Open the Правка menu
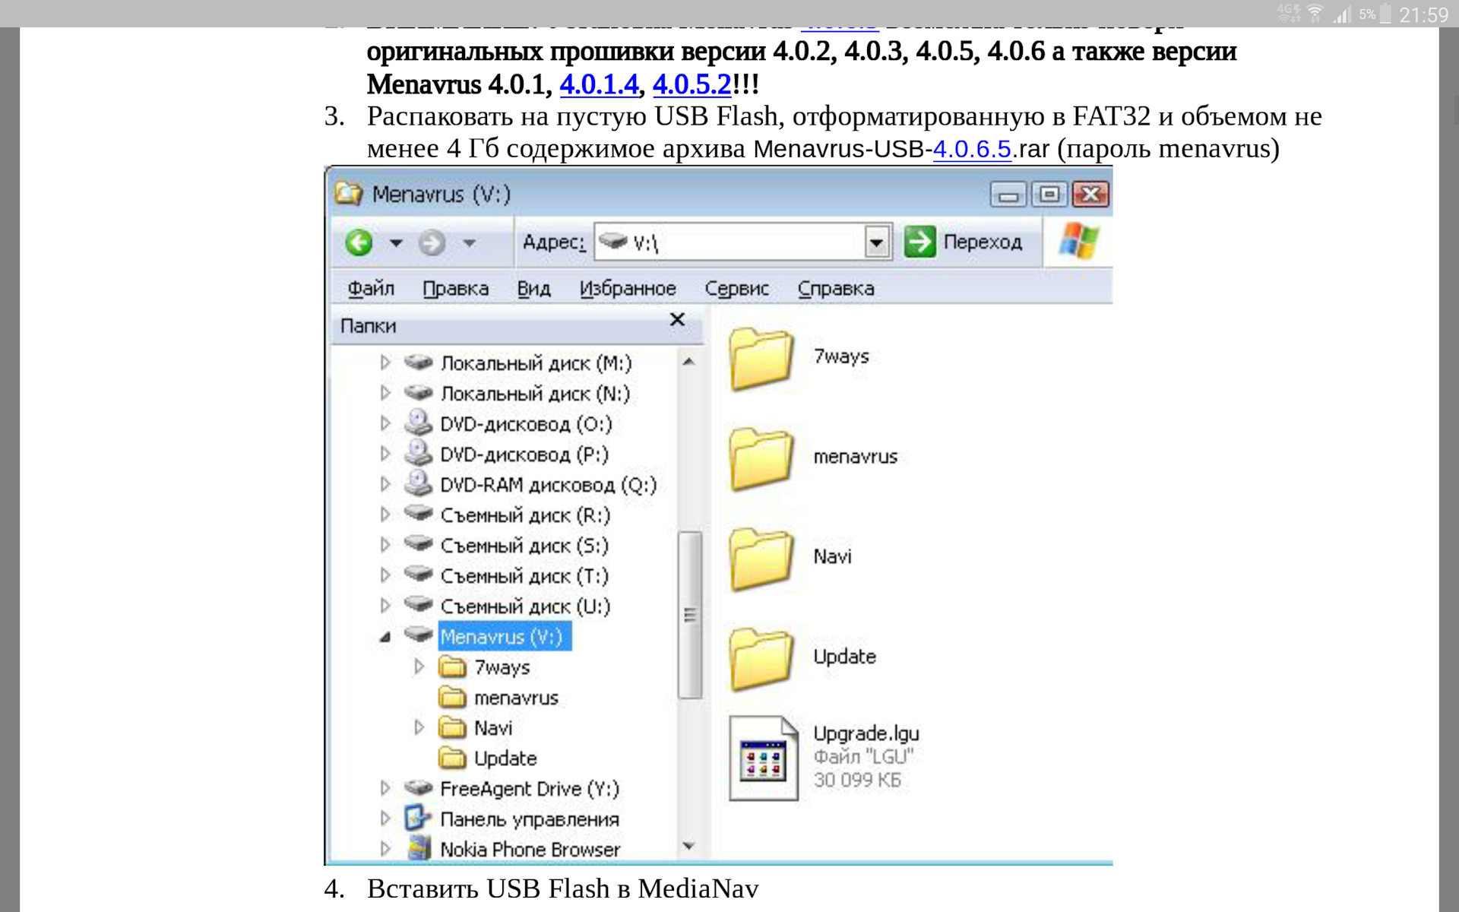 click(455, 289)
